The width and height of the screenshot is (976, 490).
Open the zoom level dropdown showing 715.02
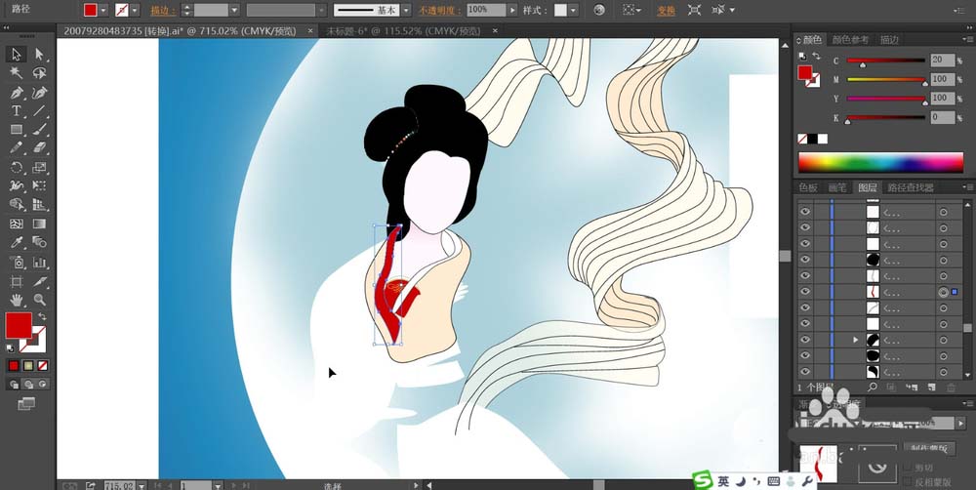(142, 485)
